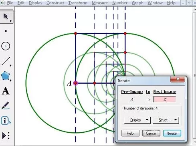This screenshot has height=146, width=196.
Task: Select point A on the sketch
Action: [75, 83]
